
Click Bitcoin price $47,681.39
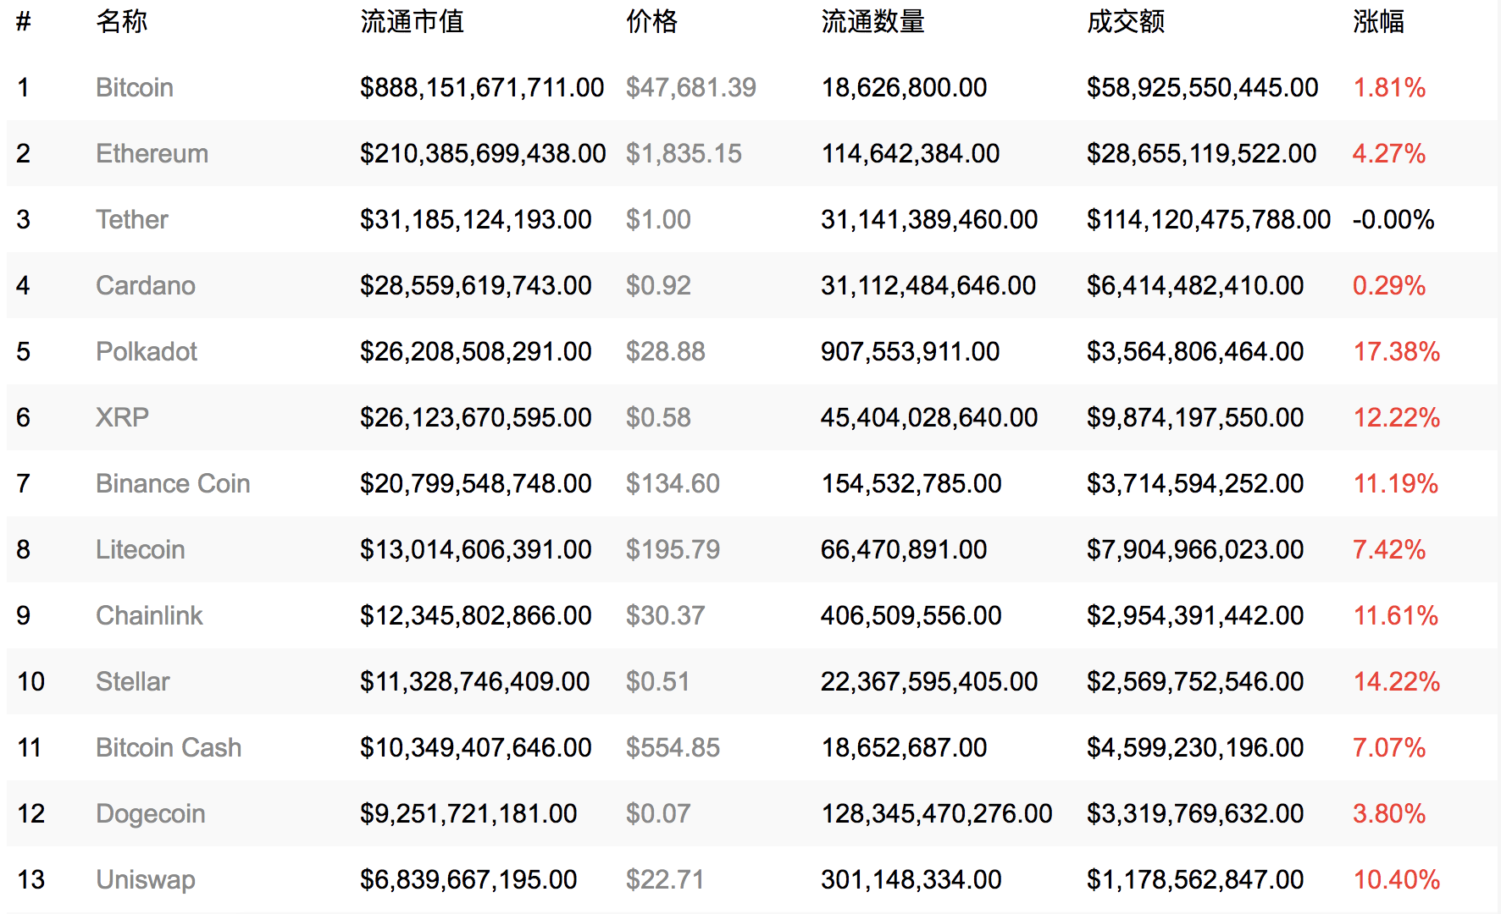pos(690,87)
